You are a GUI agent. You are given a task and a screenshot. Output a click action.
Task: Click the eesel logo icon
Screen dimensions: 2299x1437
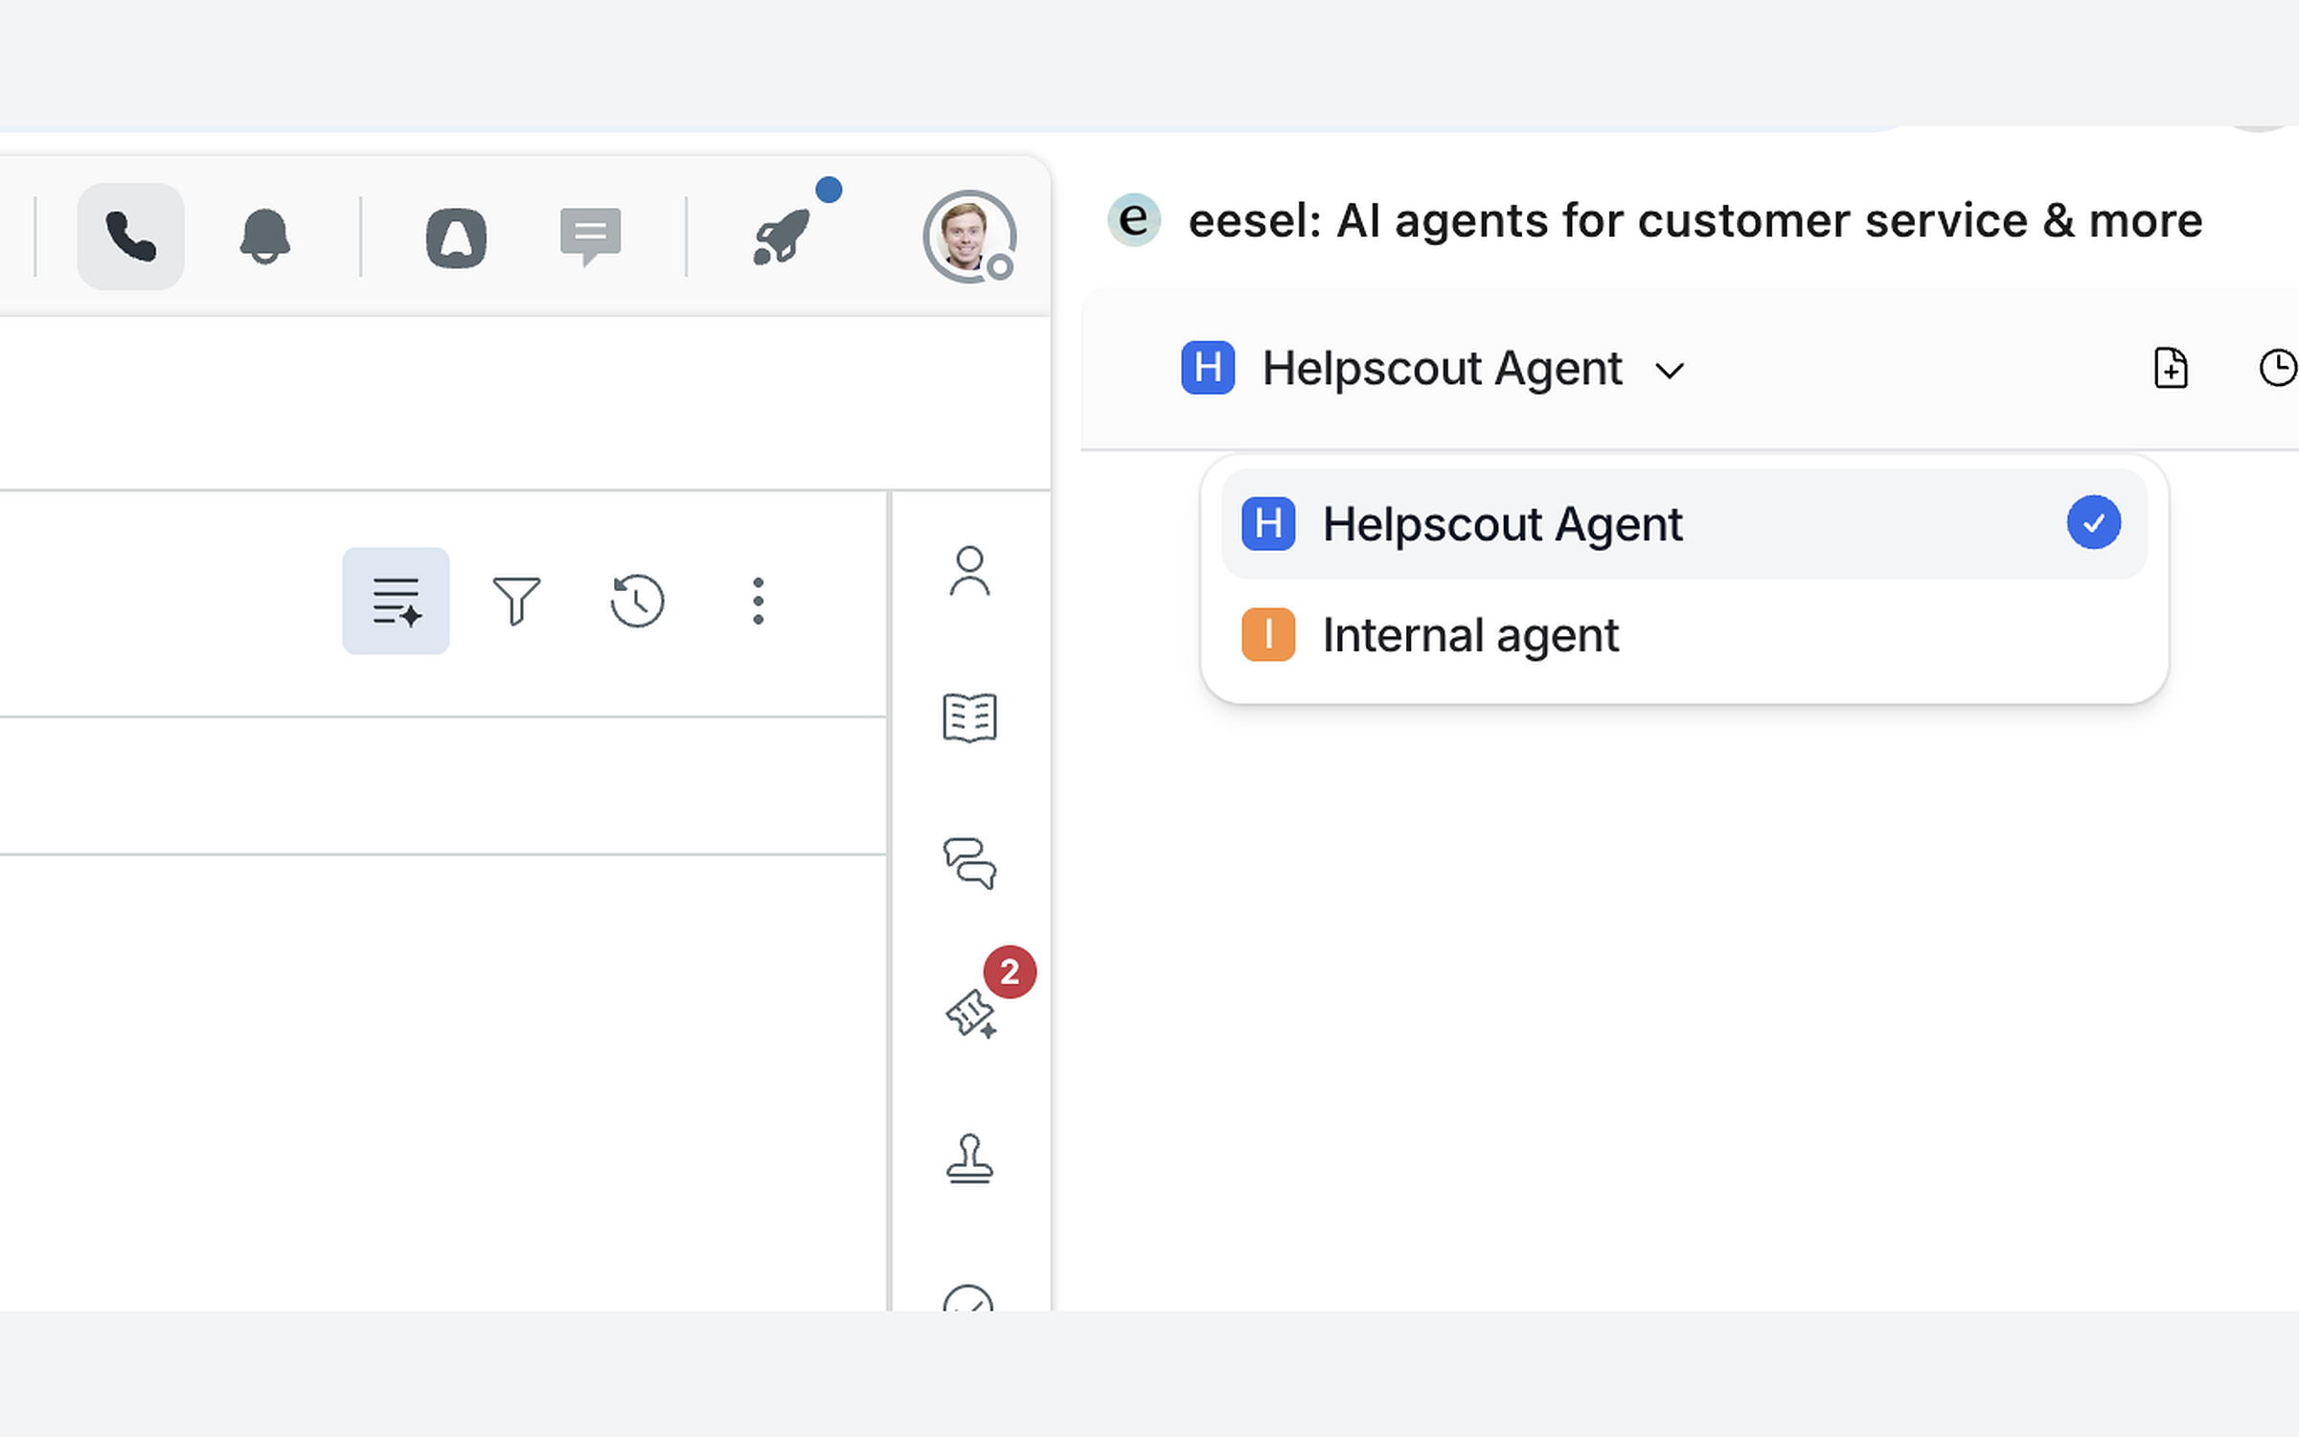click(x=1133, y=220)
